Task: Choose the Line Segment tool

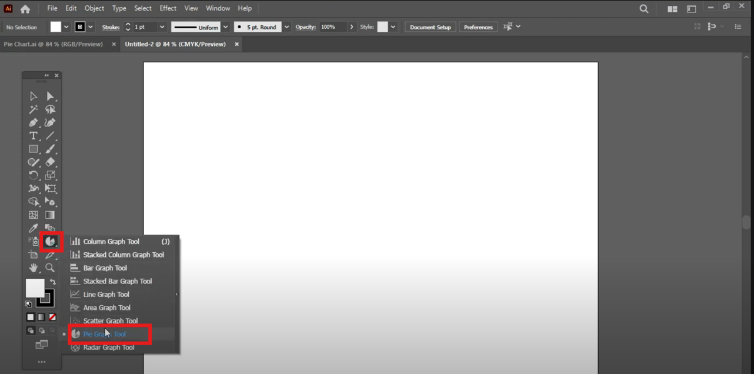Action: (50, 136)
